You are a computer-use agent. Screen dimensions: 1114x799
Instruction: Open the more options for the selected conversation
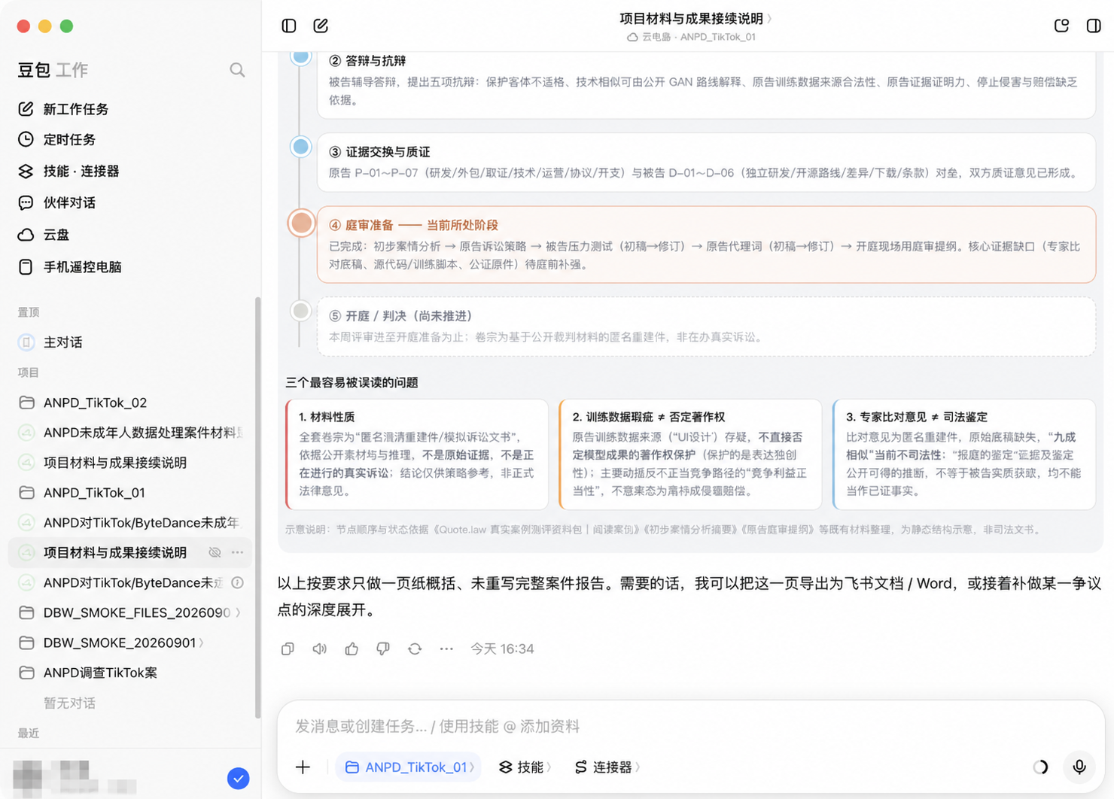(x=238, y=552)
